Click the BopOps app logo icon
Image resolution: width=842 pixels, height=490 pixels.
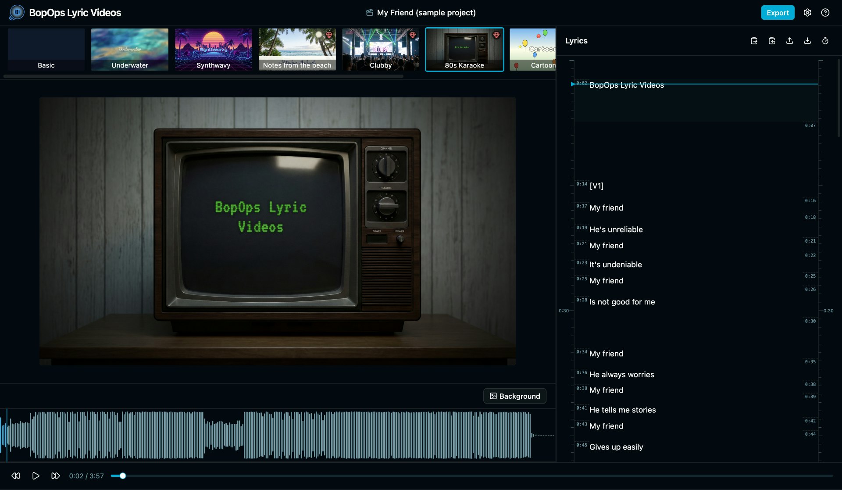pos(17,12)
